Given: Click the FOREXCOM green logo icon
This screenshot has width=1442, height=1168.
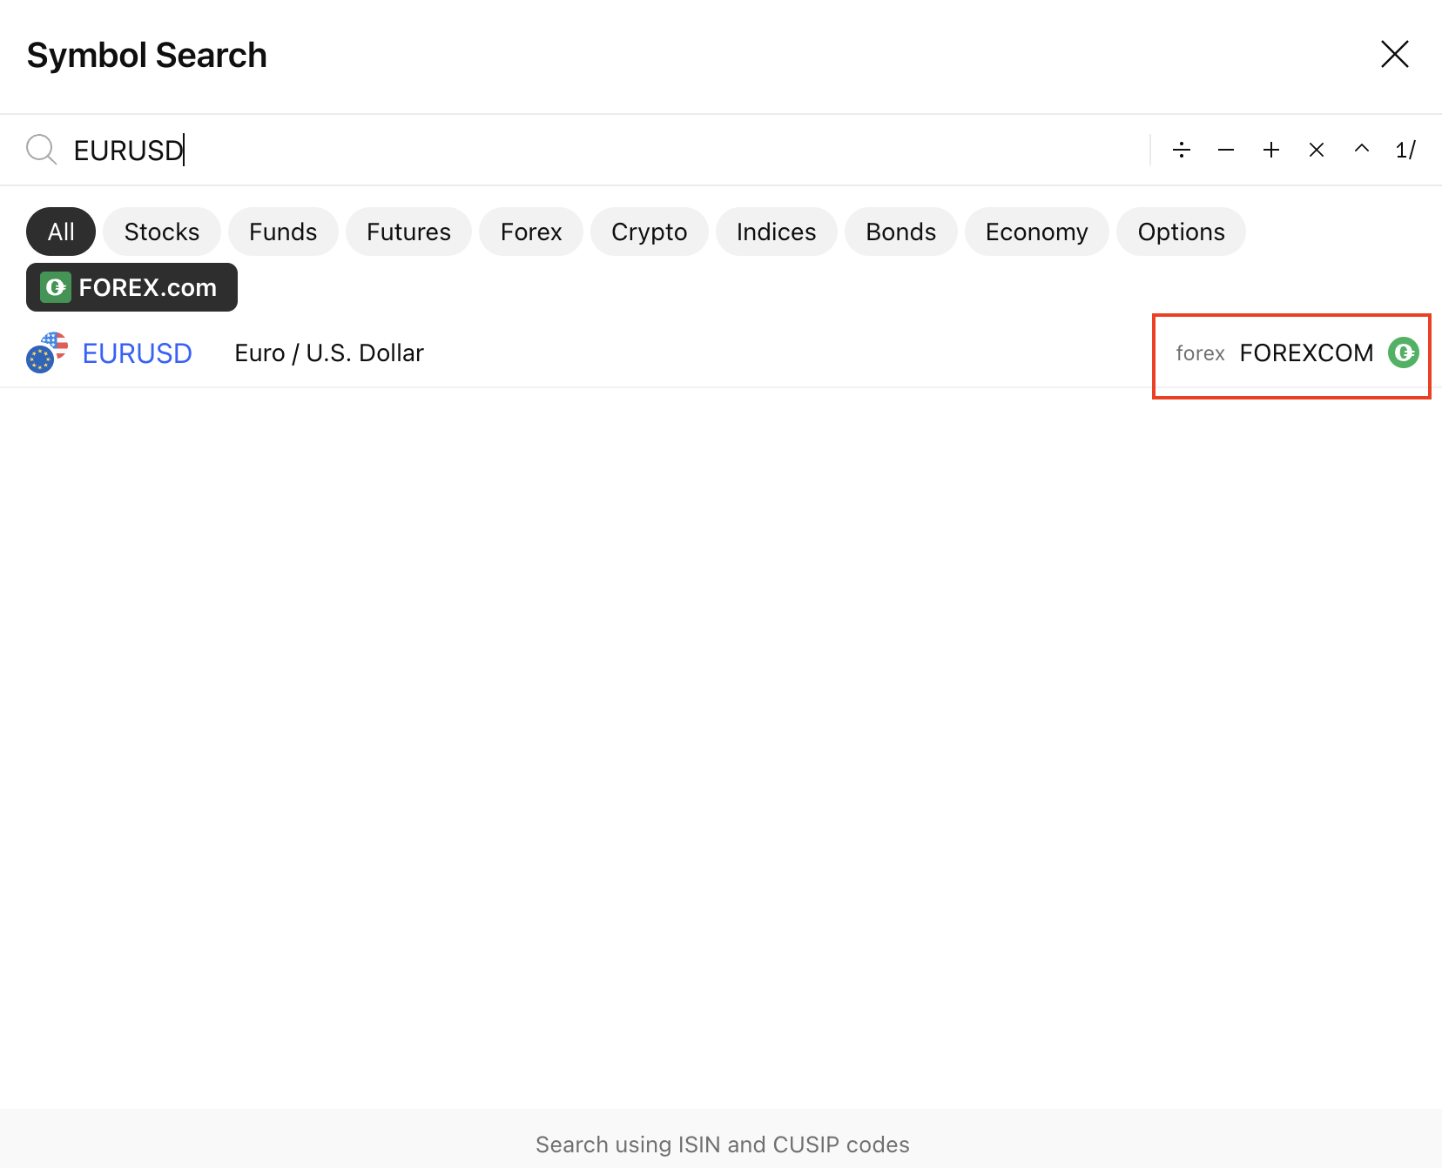Looking at the screenshot, I should 1403,352.
